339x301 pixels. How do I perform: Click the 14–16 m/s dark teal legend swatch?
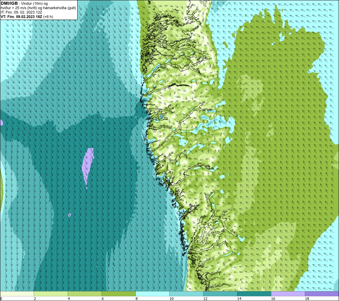(254, 294)
